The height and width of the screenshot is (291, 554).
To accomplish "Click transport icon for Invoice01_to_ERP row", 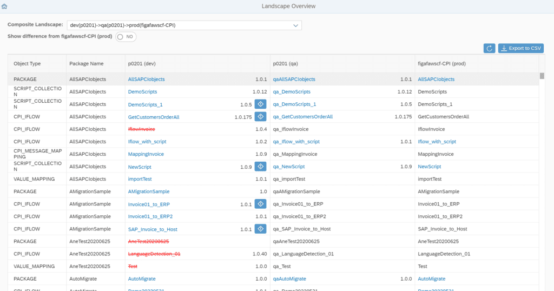I will pos(260,204).
